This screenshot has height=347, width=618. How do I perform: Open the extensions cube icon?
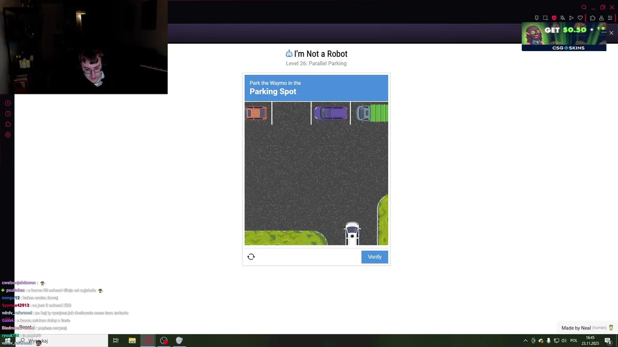(592, 18)
